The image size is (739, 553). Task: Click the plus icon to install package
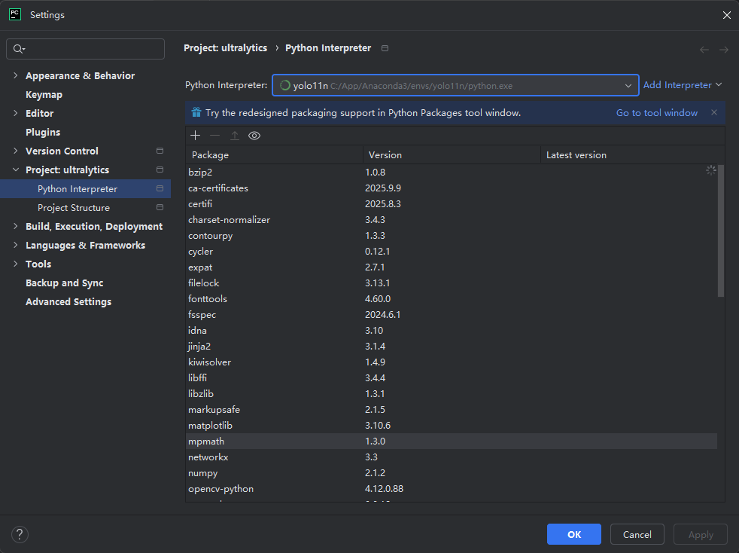pos(196,136)
